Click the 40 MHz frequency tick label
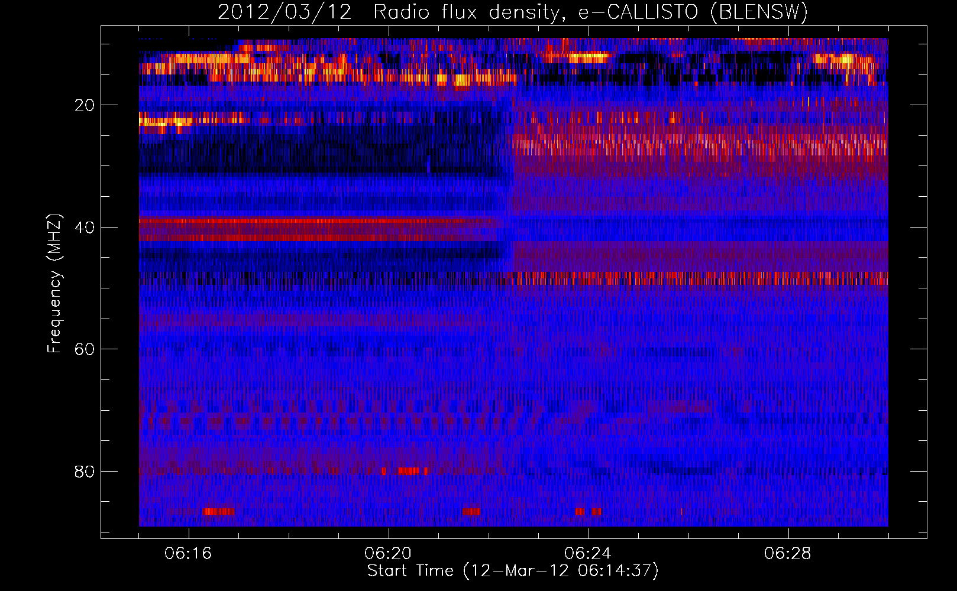This screenshot has height=591, width=957. (x=85, y=228)
